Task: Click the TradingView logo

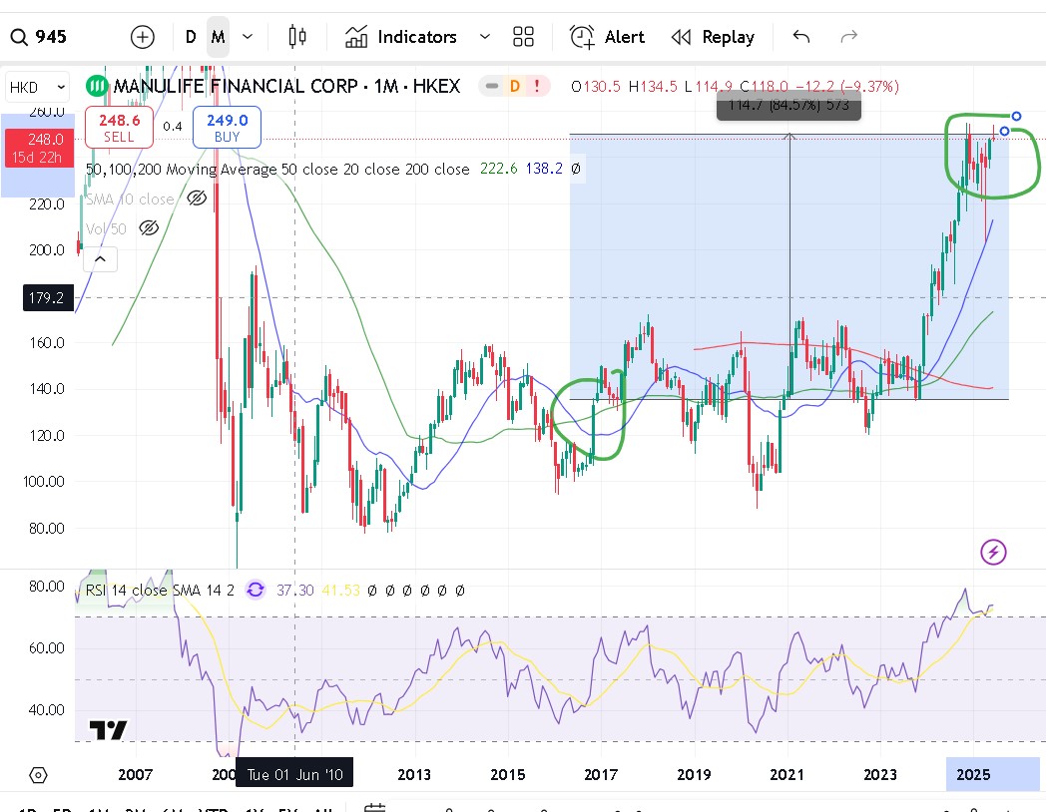Action: (x=108, y=730)
